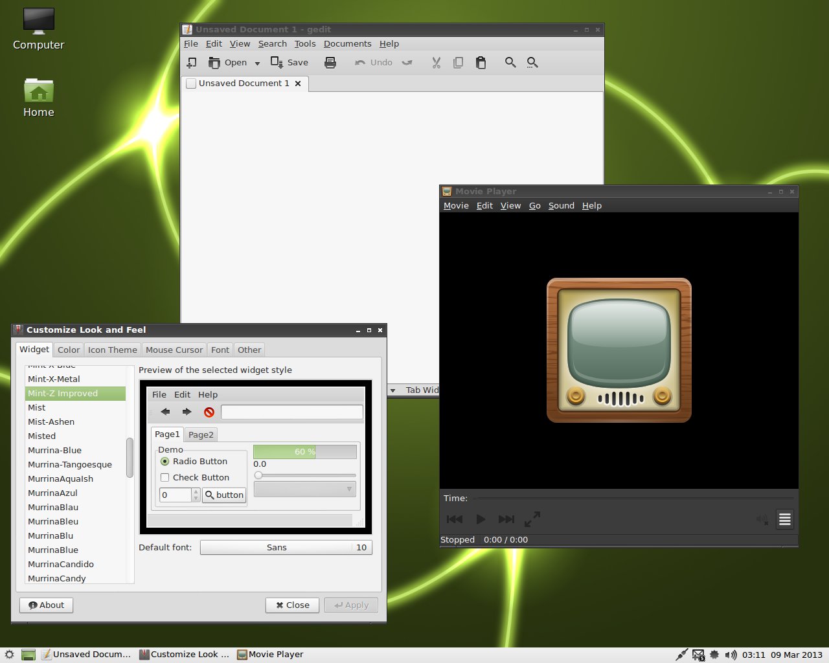The width and height of the screenshot is (829, 663).
Task: Click the Cut icon in gedit toolbar
Action: click(x=436, y=62)
